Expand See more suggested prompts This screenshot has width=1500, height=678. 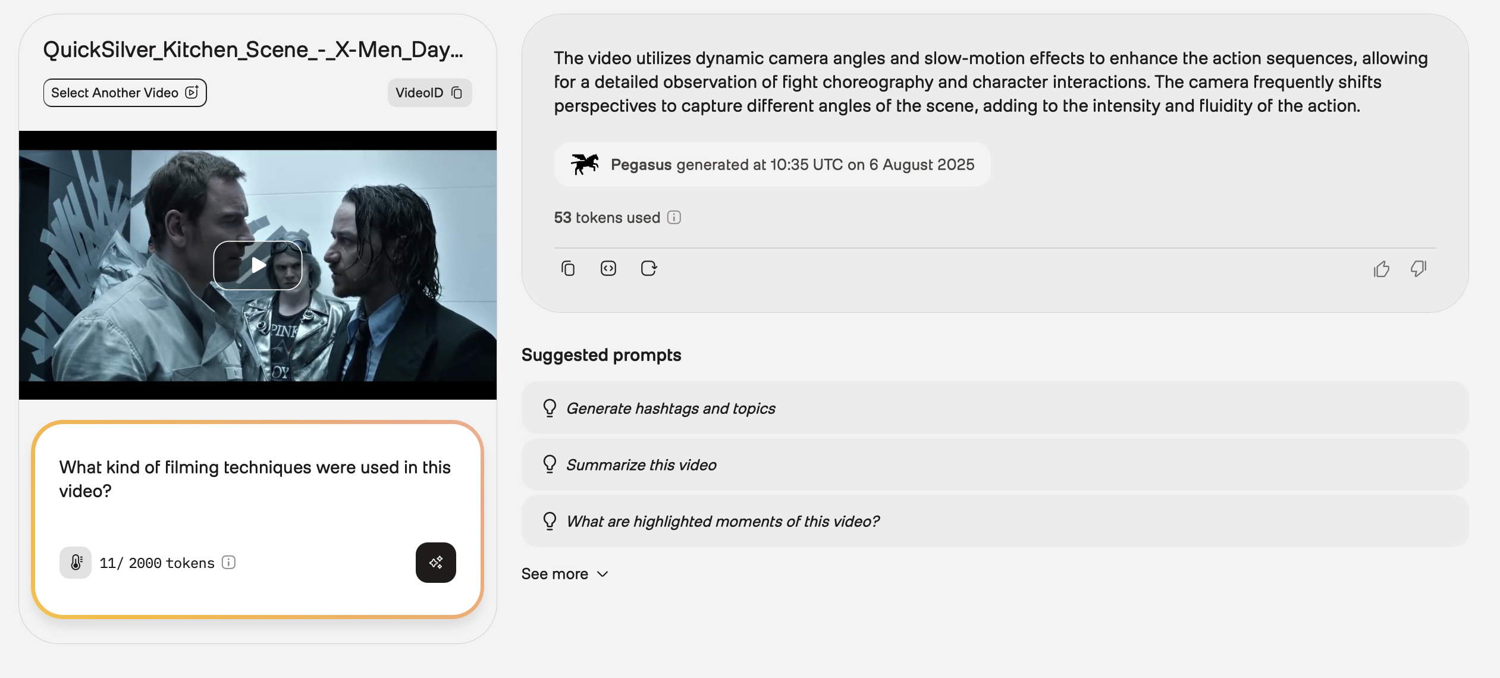pos(564,574)
